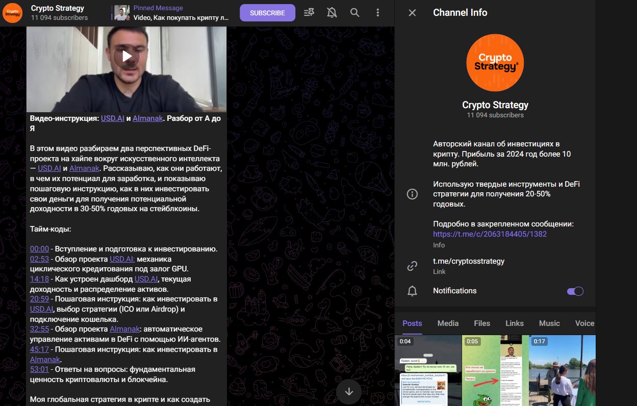Screen dimensions: 637x406
Task: Open the 0:17 video thumbnail
Action: pos(562,370)
